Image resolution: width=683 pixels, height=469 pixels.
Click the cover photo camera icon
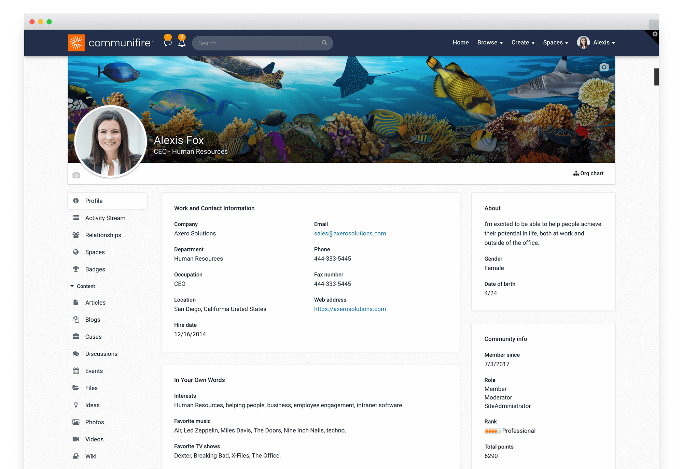tap(603, 66)
